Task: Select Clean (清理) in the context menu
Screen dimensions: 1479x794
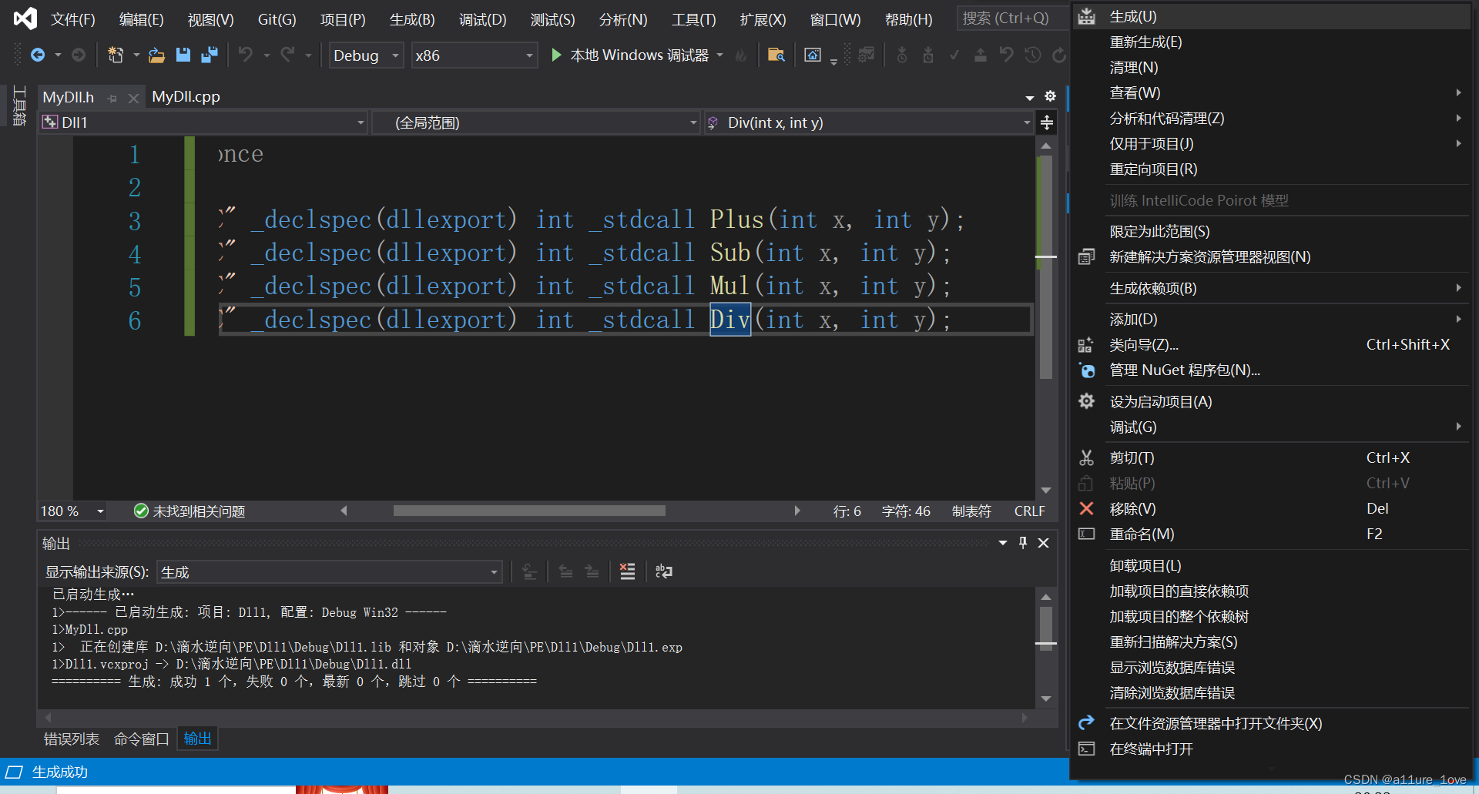Action: (x=1133, y=67)
